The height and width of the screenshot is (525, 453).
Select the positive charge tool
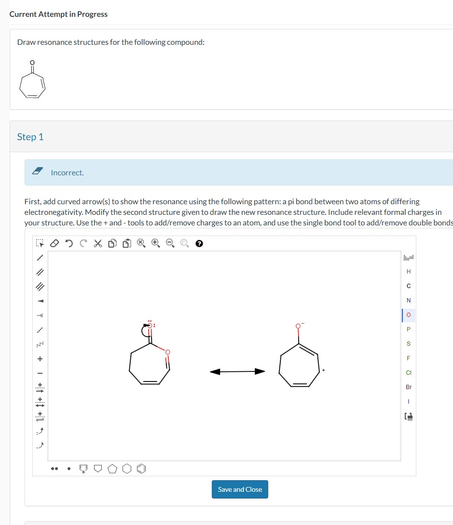[41, 358]
